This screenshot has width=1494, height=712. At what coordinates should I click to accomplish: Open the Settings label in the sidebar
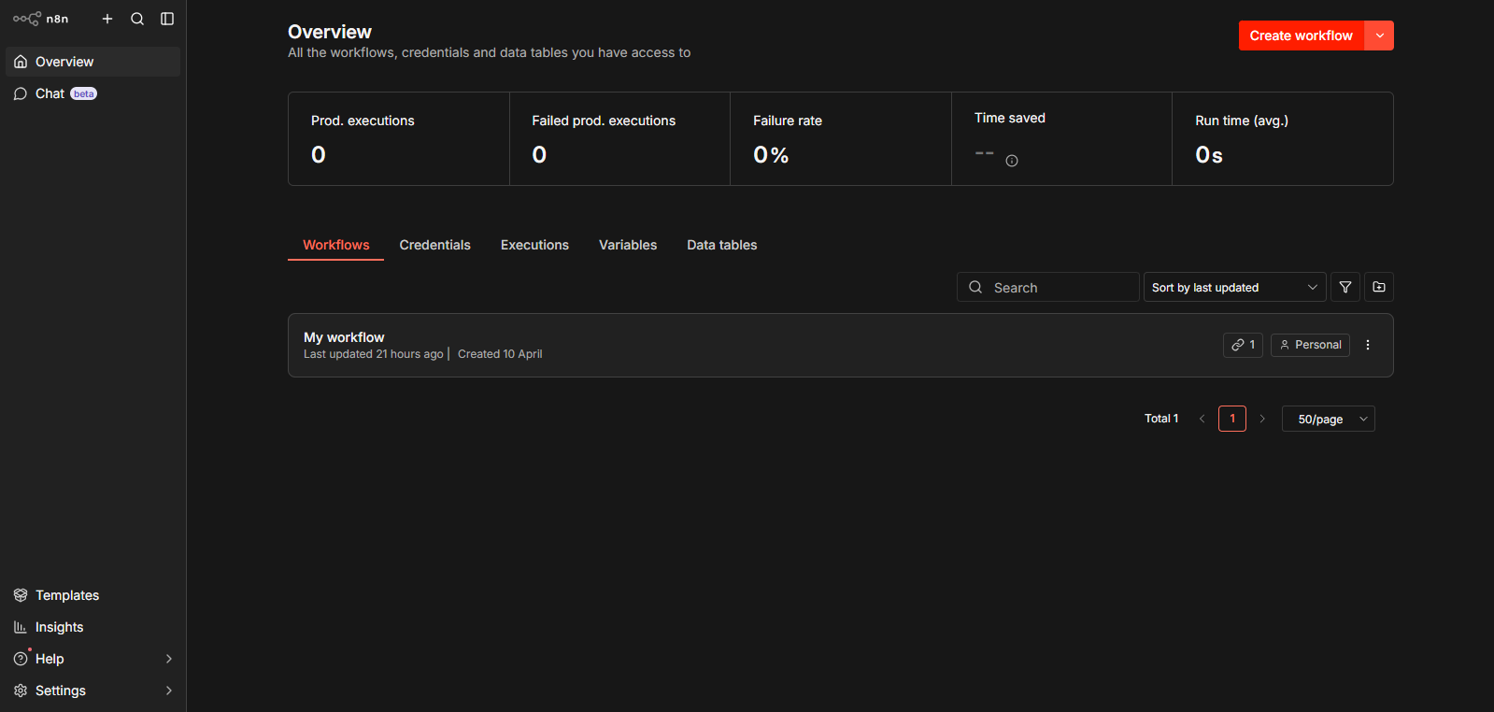pos(61,691)
